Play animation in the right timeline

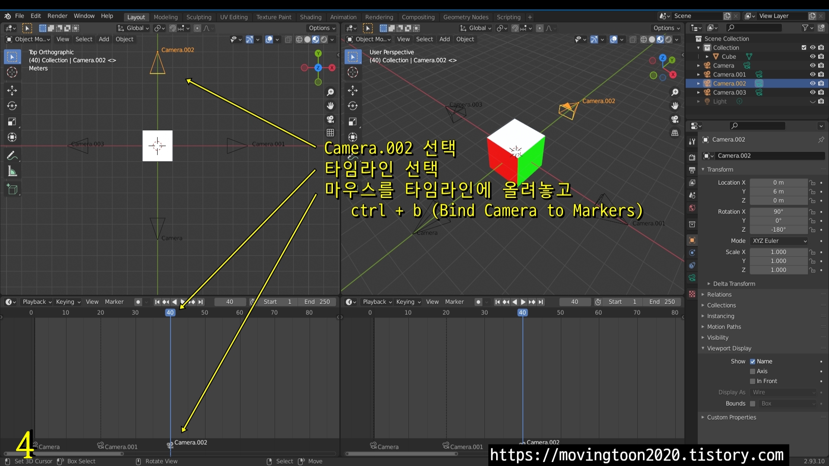[x=523, y=302]
